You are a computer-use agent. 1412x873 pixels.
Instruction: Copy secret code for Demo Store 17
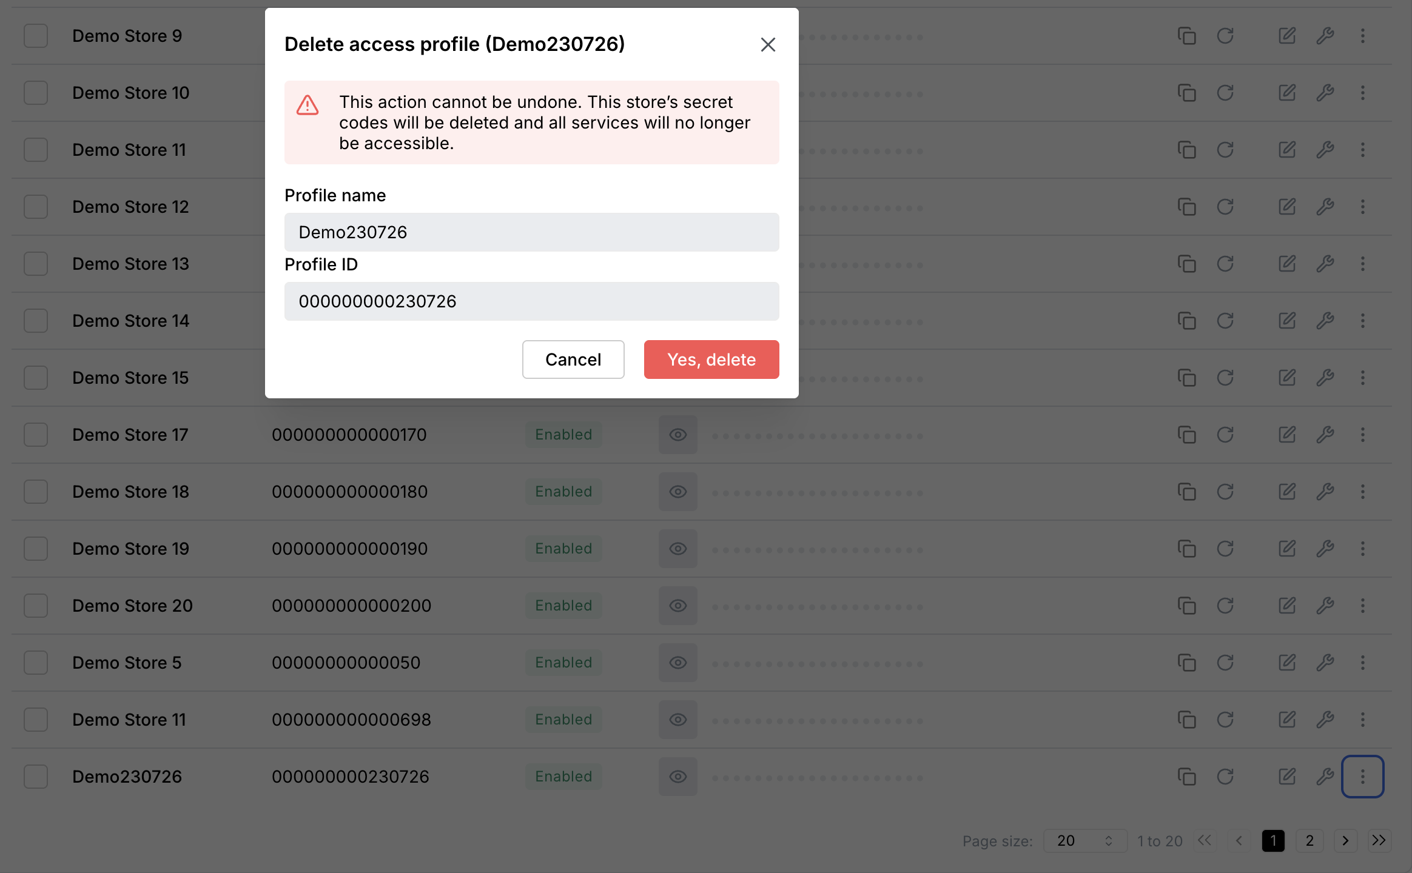click(1186, 435)
